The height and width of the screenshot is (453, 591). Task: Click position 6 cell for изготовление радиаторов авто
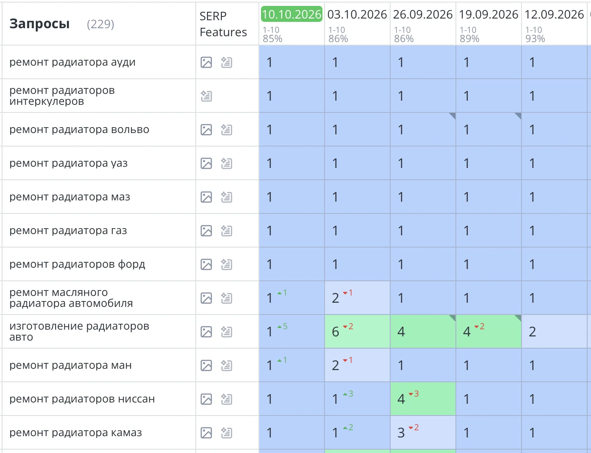coord(357,331)
